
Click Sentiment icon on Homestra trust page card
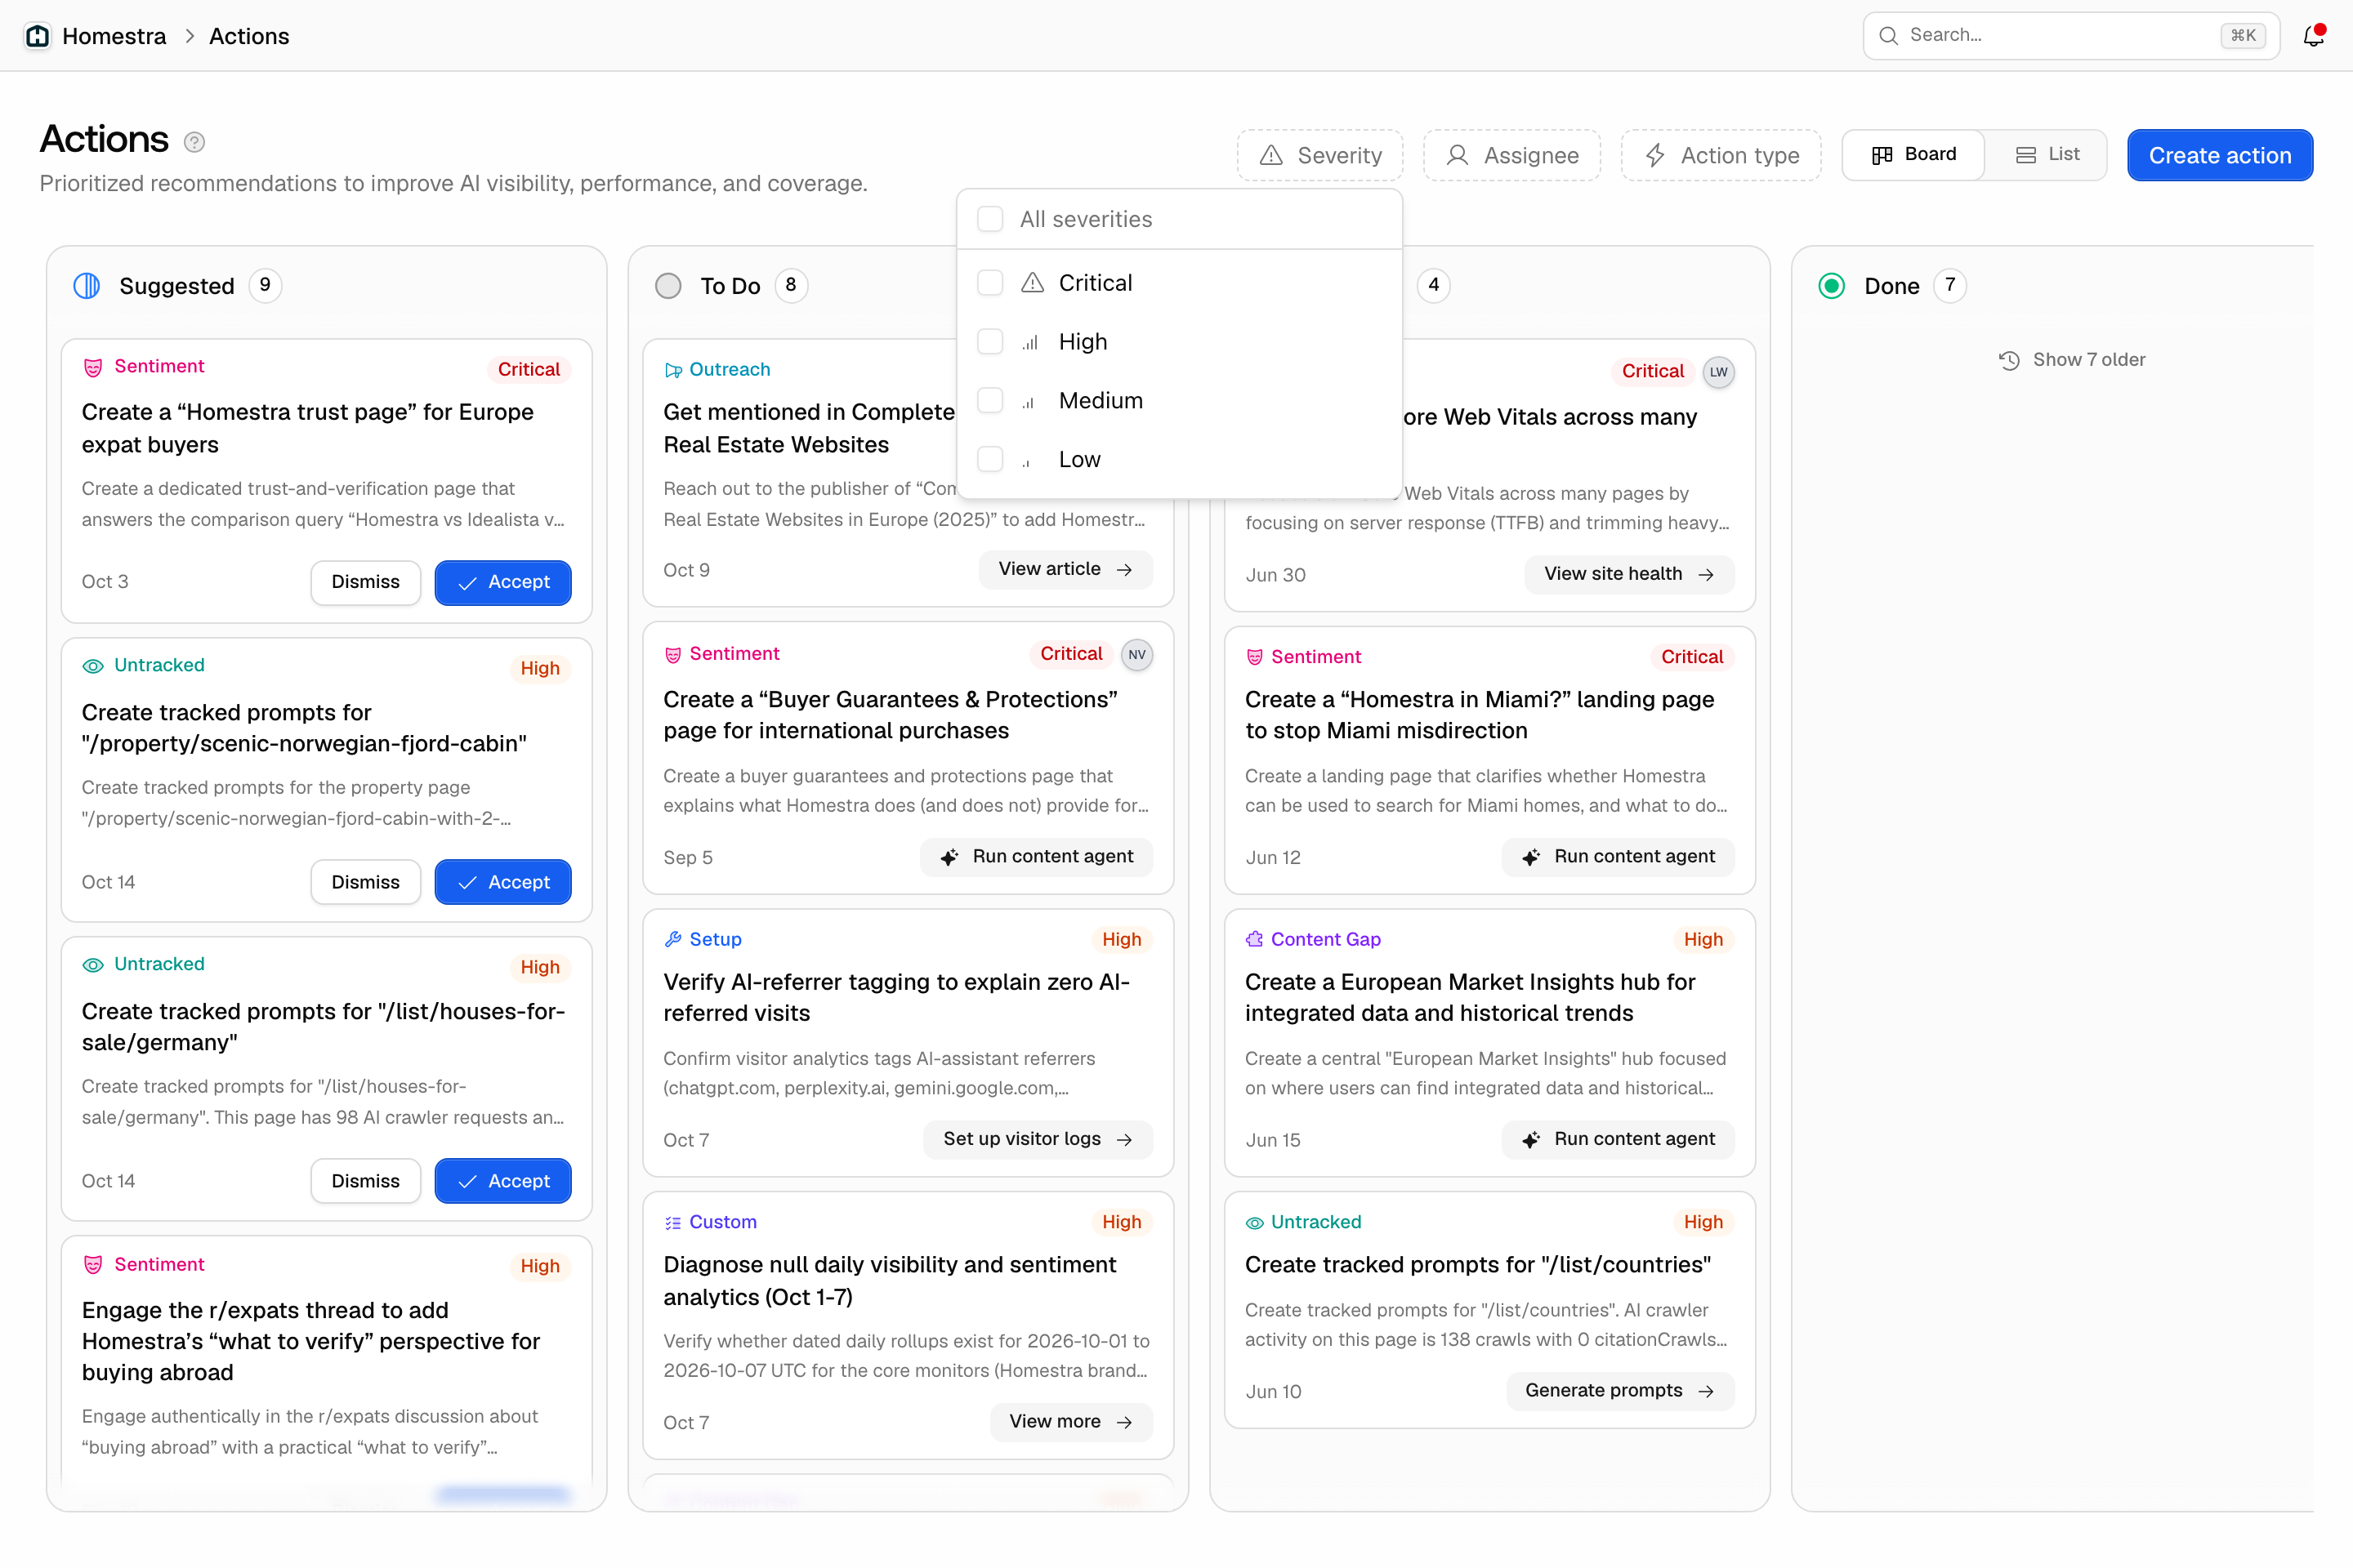(93, 367)
